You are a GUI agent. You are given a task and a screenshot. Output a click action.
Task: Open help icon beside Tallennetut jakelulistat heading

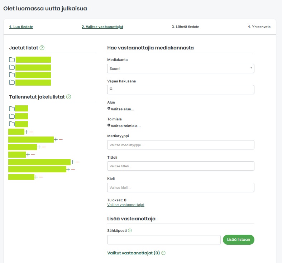[x=68, y=97]
